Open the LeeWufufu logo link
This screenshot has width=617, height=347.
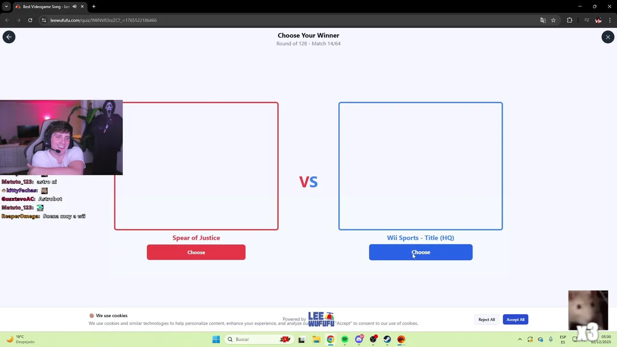tap(321, 319)
